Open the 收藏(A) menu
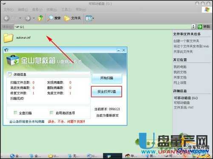The width and height of the screenshot is (213, 159). pos(52,10)
